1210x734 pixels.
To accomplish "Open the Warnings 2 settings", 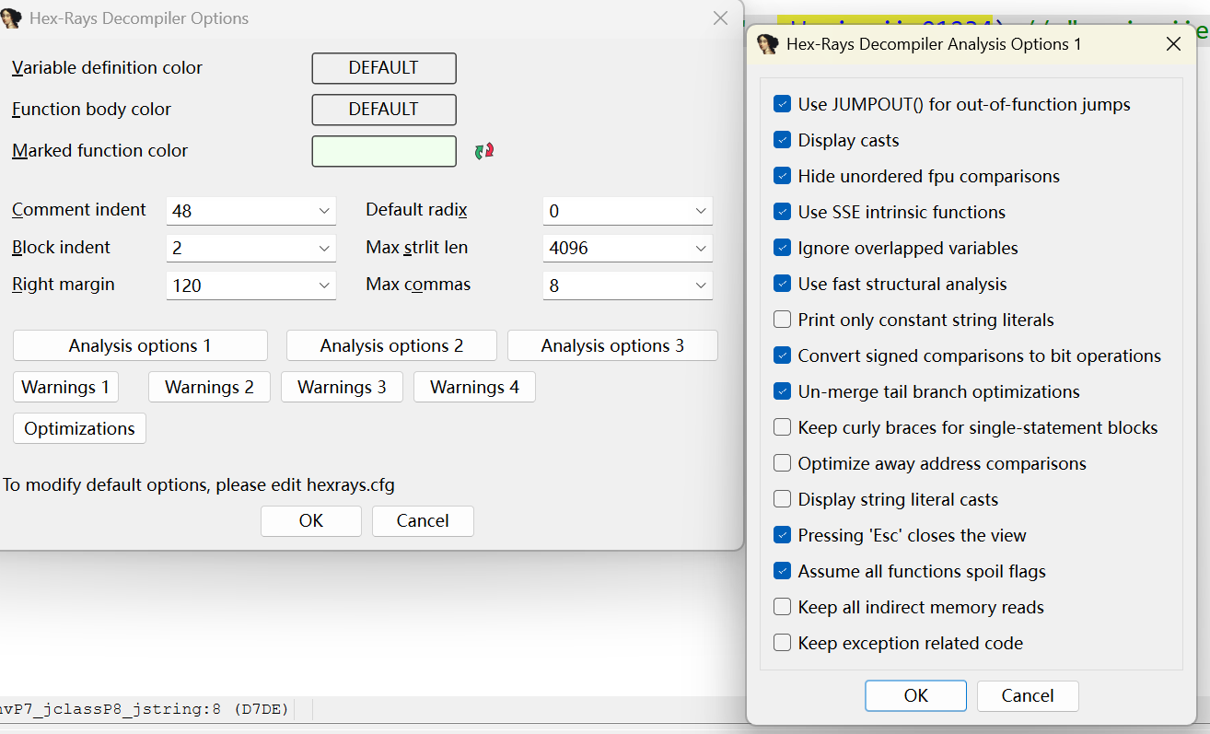I will click(x=209, y=388).
